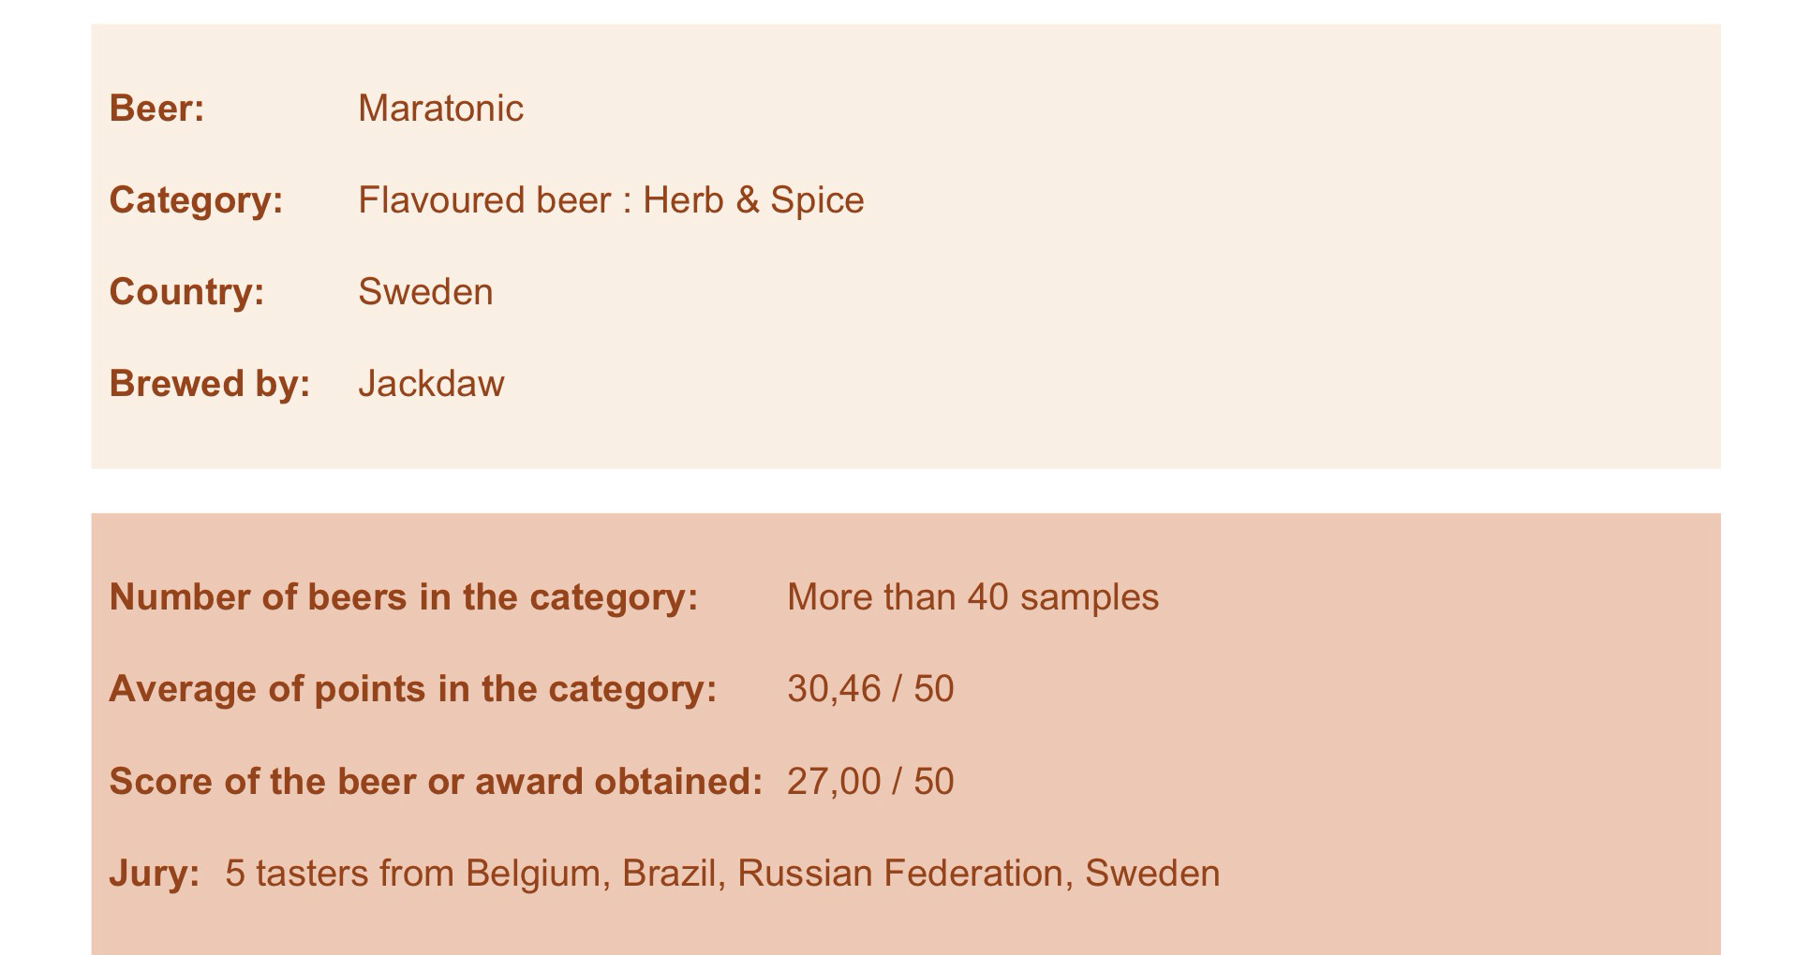Click the "Category:" label
1810x955 pixels.
point(196,200)
